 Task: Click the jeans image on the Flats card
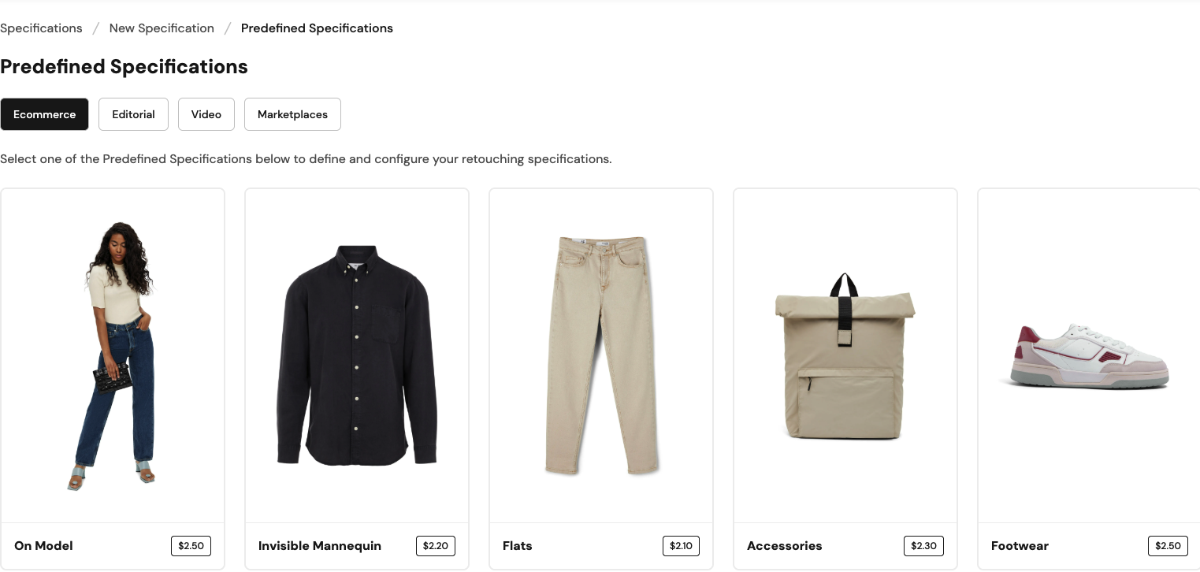tap(600, 355)
